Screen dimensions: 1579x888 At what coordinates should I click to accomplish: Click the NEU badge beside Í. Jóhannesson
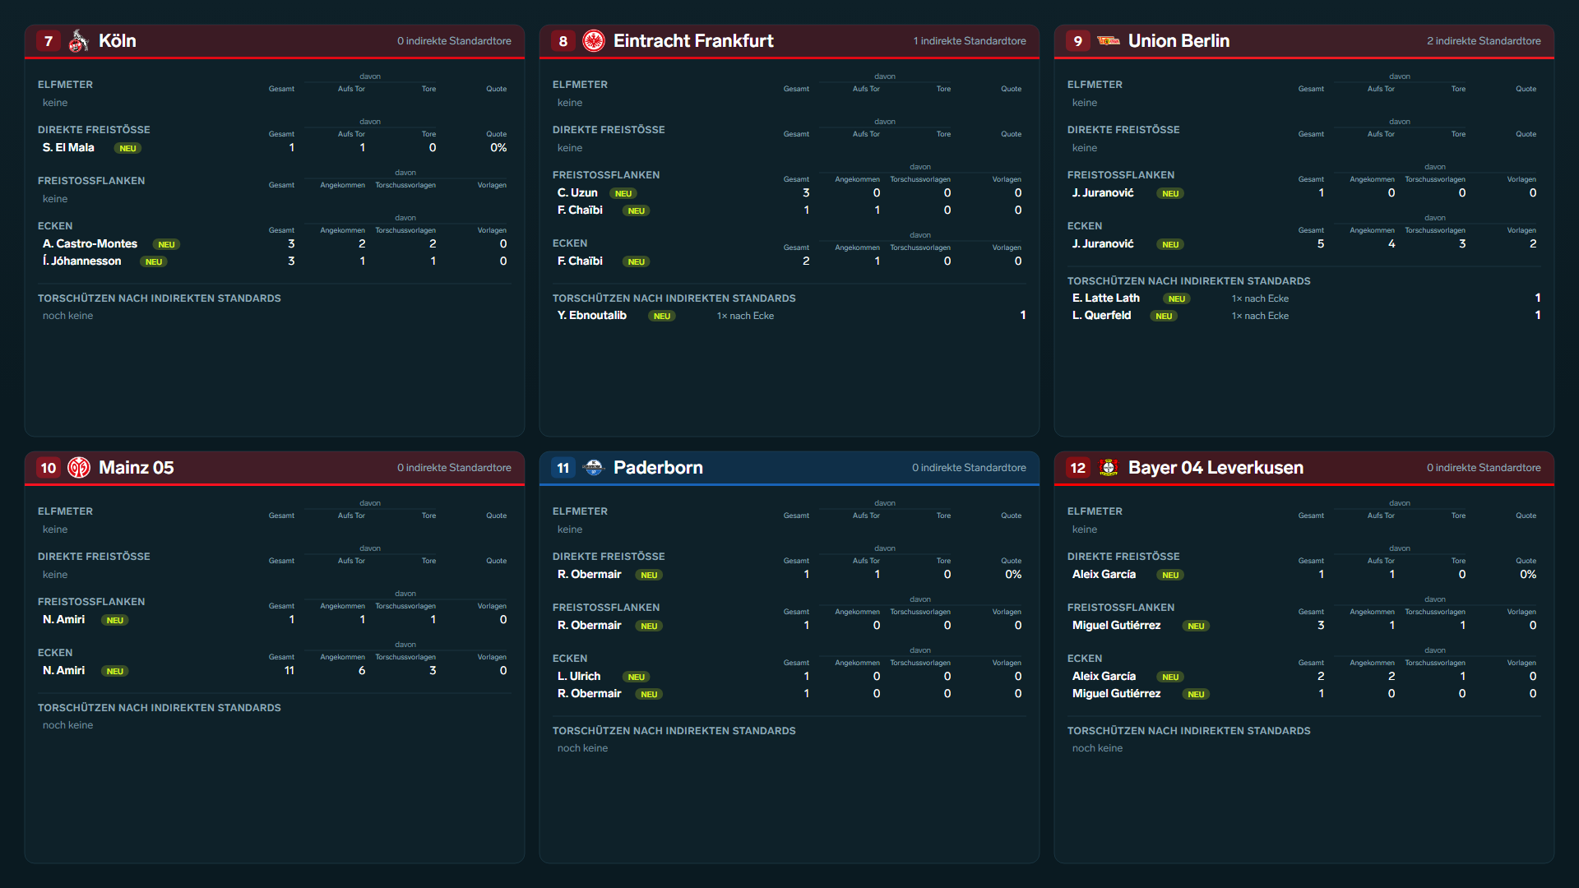click(x=154, y=262)
